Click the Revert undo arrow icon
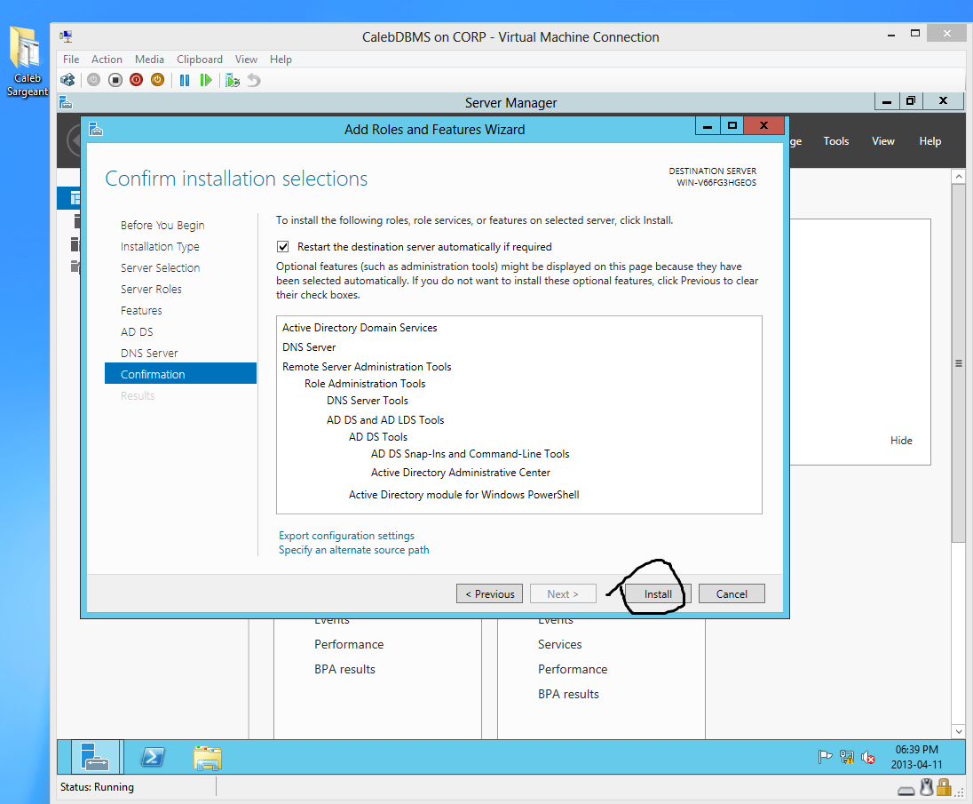The height and width of the screenshot is (804, 973). tap(254, 80)
